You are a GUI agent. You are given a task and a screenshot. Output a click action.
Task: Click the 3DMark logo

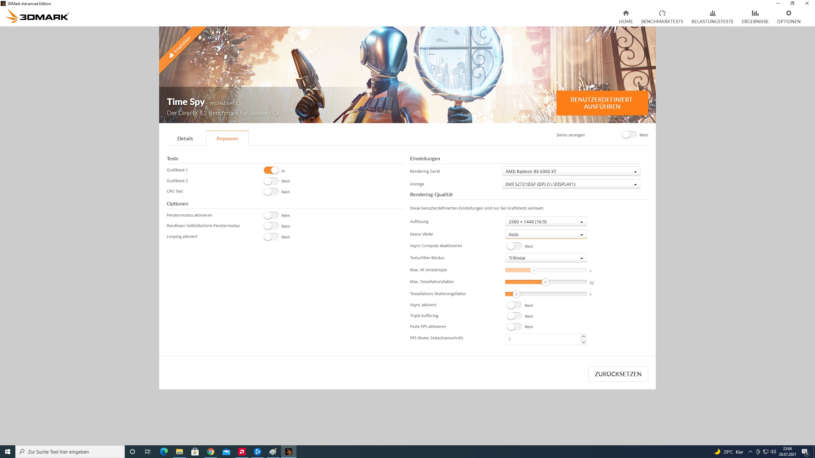[x=37, y=16]
